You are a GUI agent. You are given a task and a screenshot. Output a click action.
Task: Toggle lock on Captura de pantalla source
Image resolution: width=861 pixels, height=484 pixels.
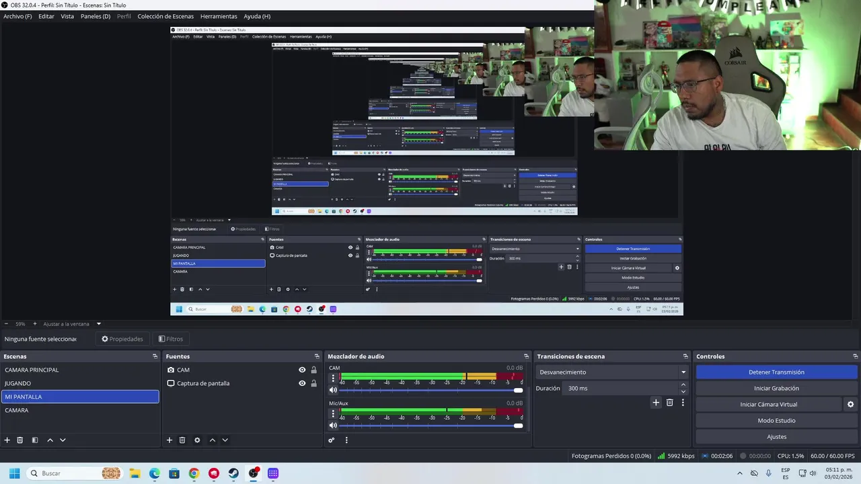pos(313,383)
